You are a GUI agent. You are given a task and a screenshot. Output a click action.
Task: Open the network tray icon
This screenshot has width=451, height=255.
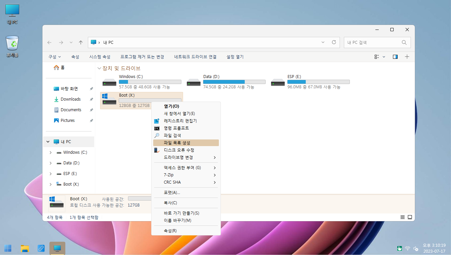(408, 248)
